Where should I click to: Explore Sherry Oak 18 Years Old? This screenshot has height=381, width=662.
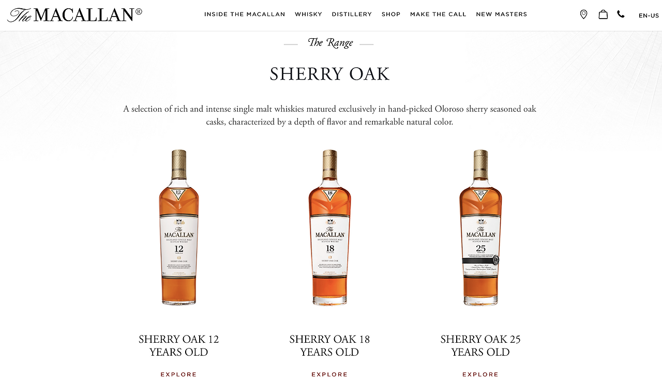329,374
